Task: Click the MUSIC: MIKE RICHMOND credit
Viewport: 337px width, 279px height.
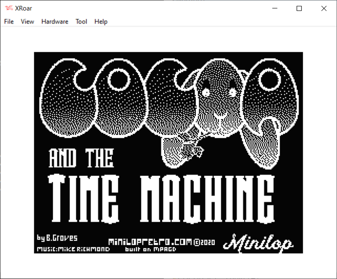Action: [73, 249]
